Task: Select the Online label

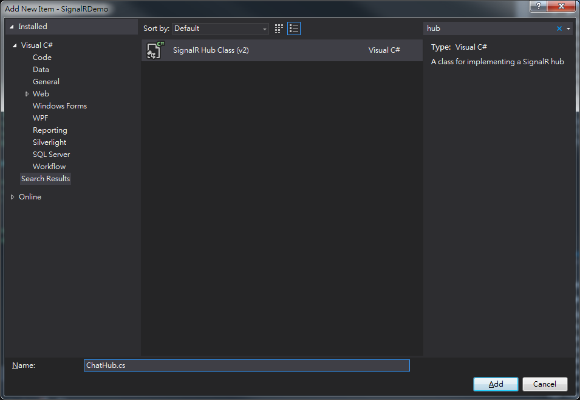Action: tap(30, 197)
